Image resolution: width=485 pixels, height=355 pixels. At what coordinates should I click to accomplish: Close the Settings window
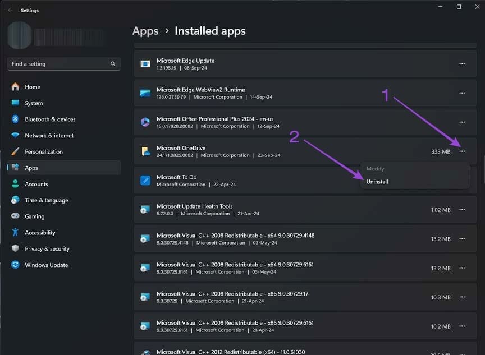477,7
